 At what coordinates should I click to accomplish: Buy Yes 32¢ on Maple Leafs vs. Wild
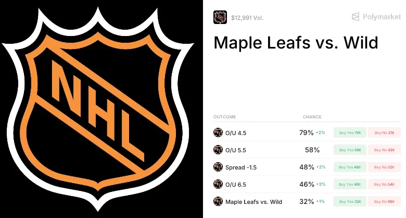click(350, 201)
